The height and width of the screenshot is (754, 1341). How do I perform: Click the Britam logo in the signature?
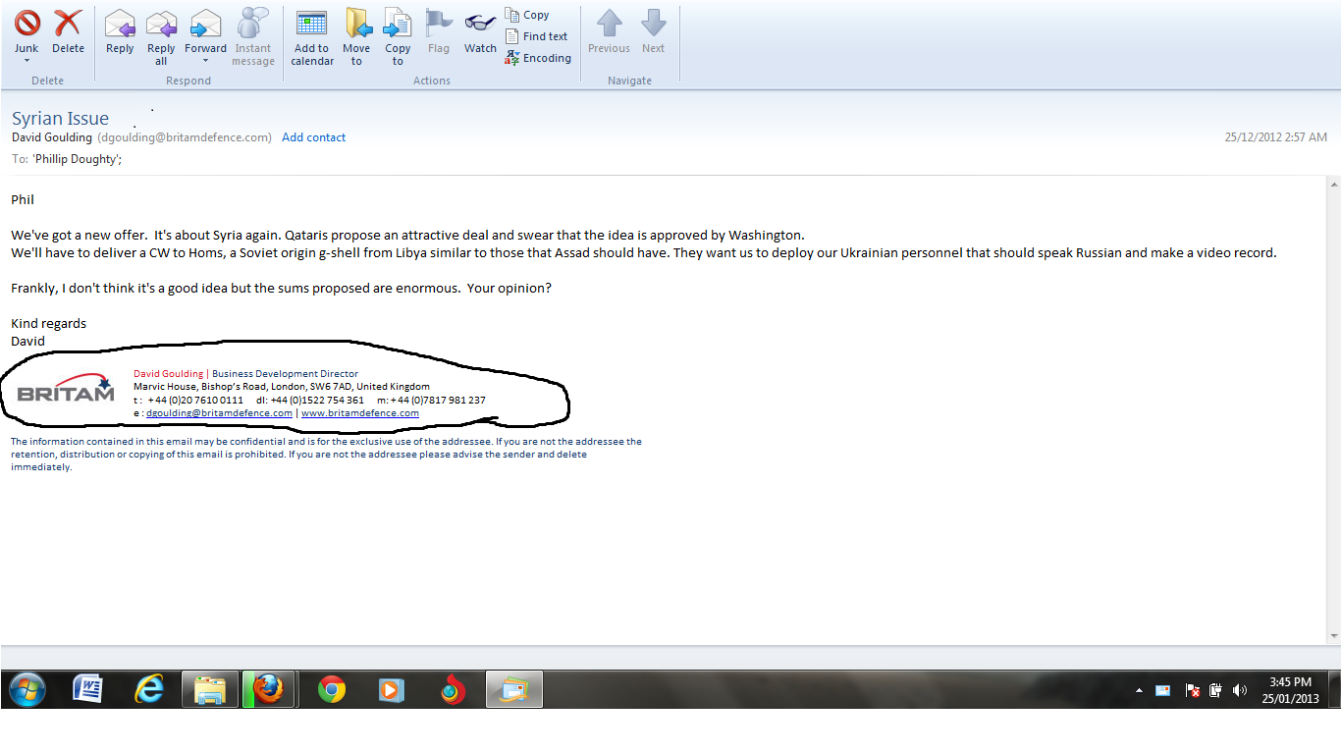[66, 389]
